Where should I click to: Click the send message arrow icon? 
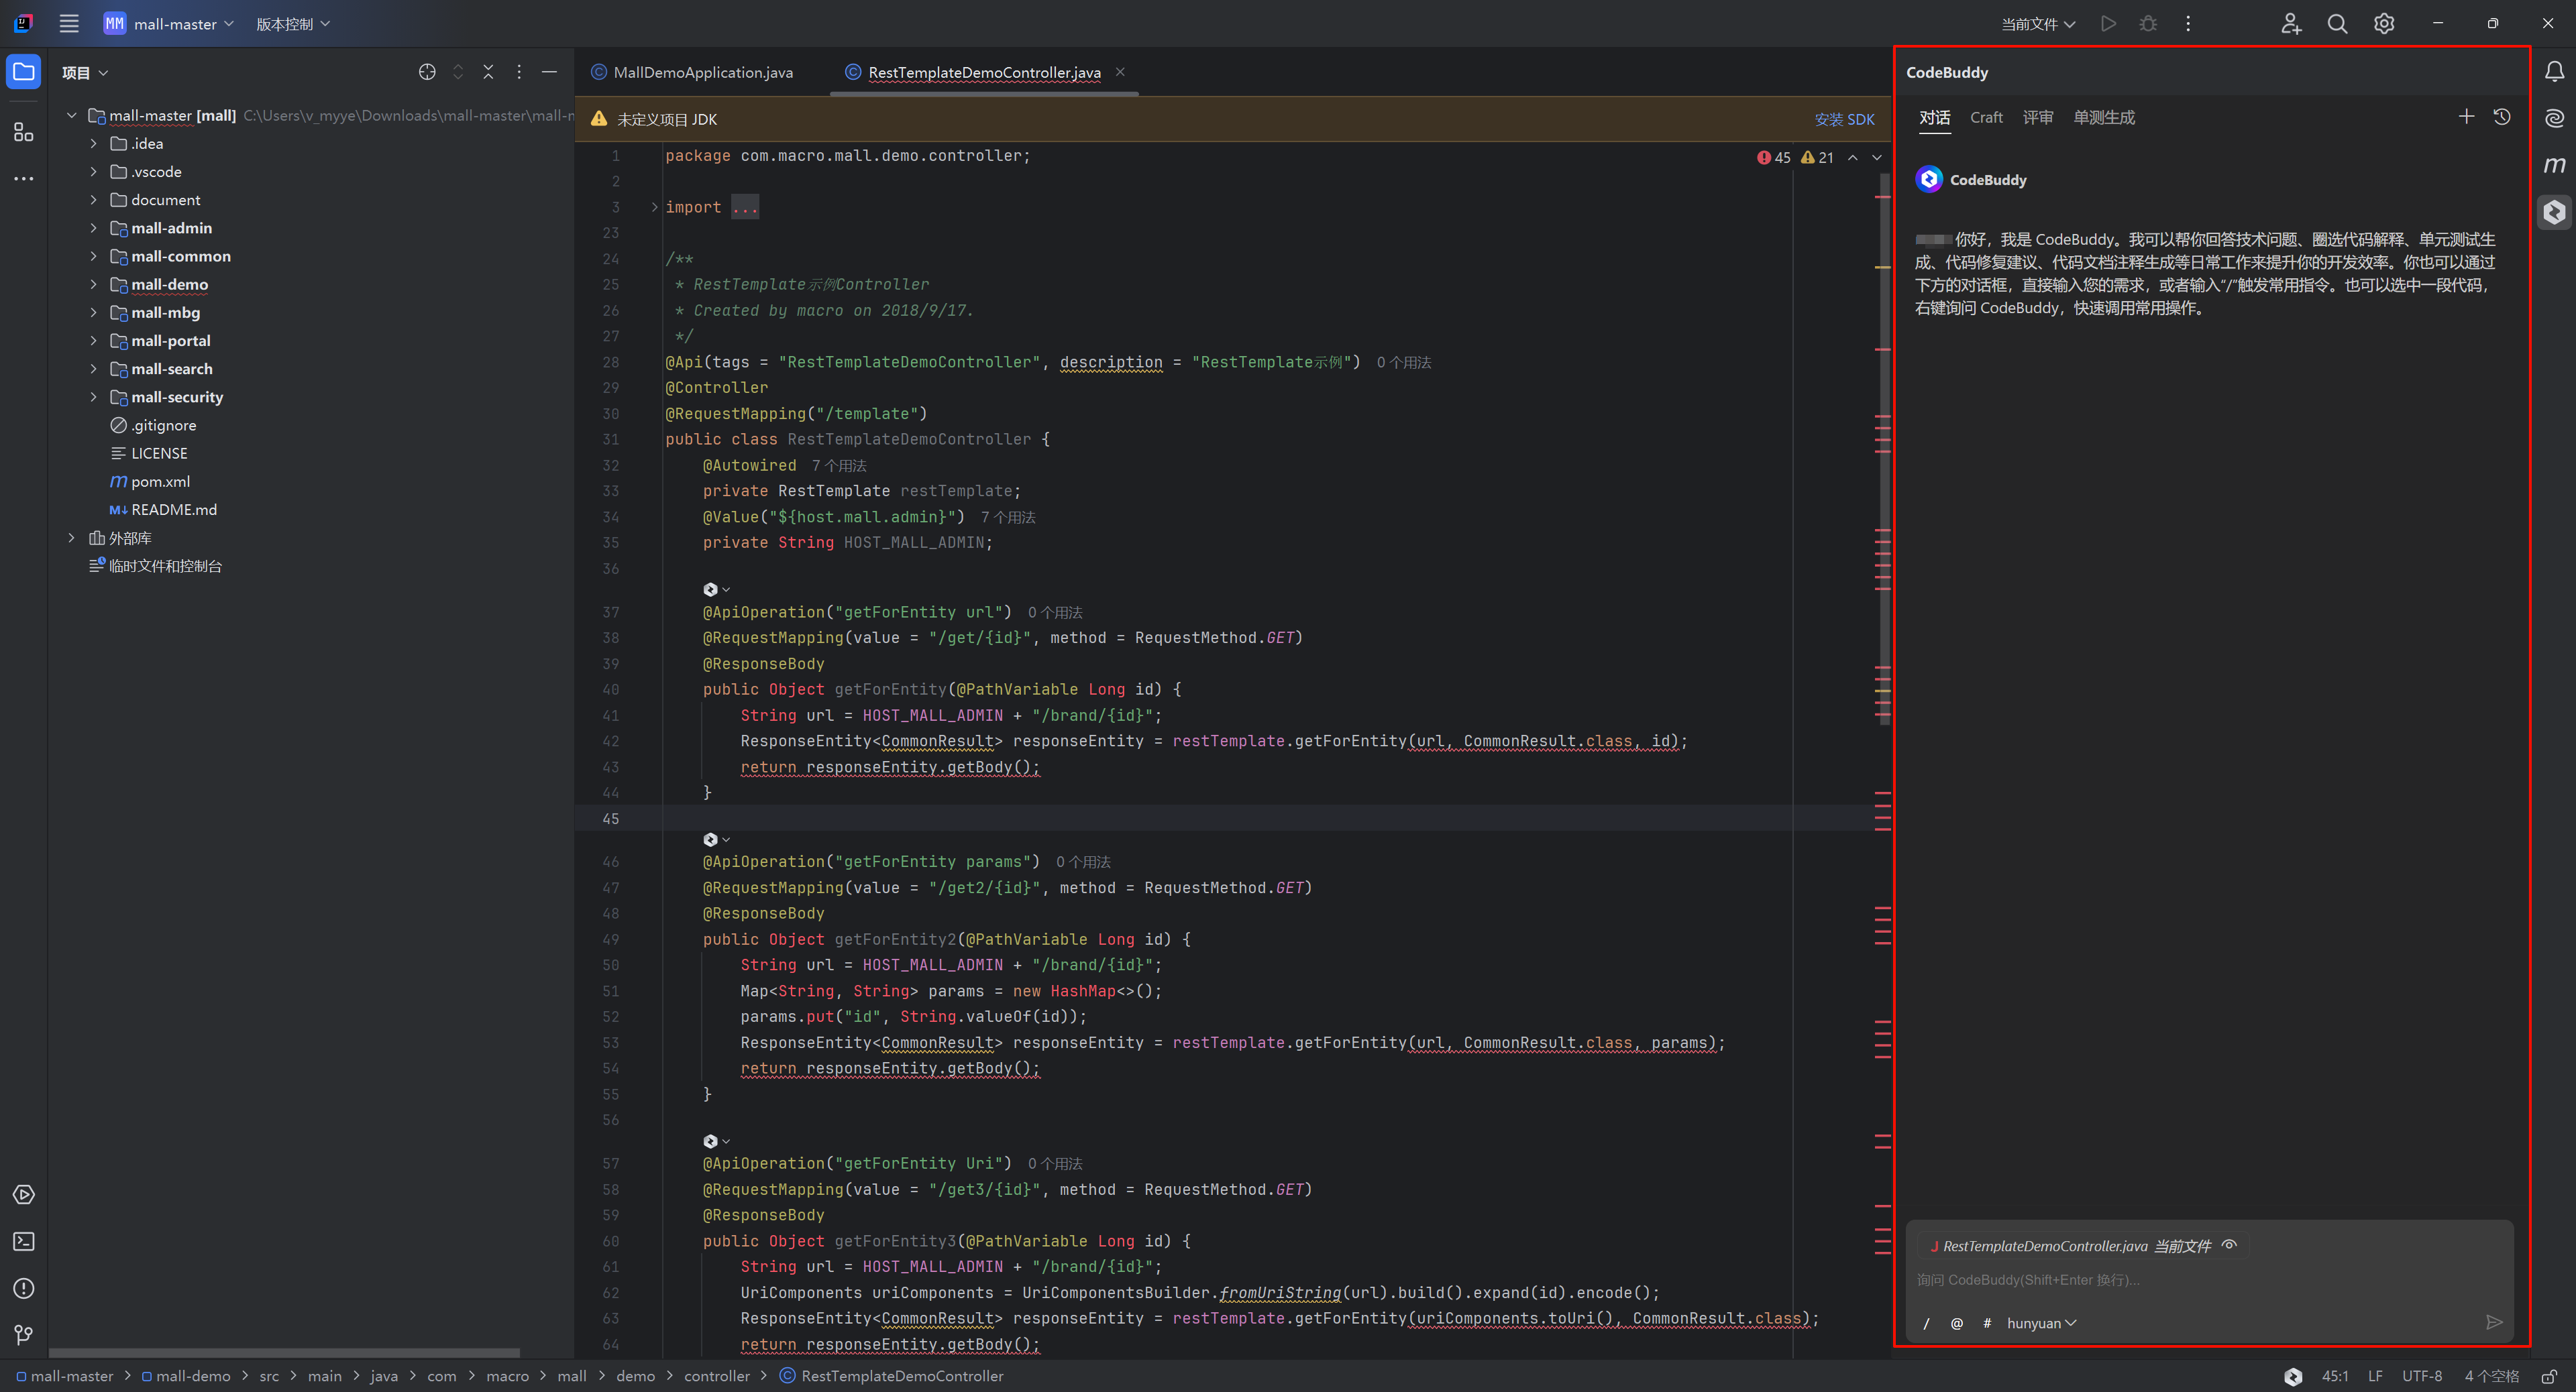pyautogui.click(x=2494, y=1322)
